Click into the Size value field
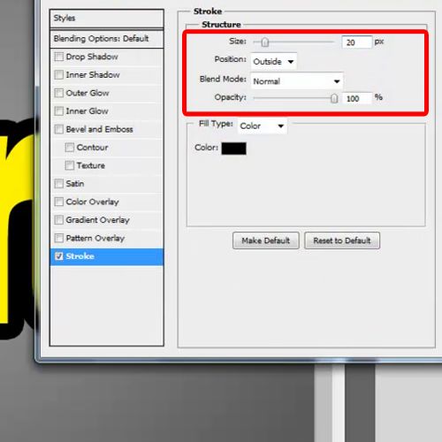 click(x=357, y=42)
